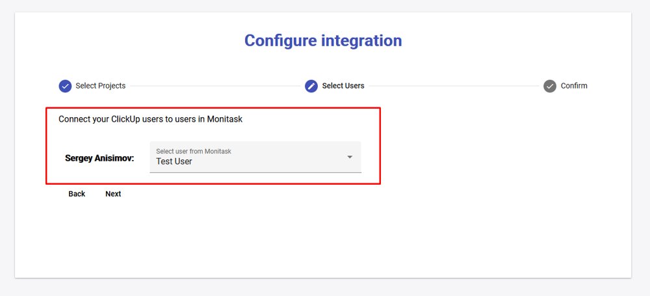Viewport: 650px width, 296px height.
Task: Expand the Monitask user dropdown arrow
Action: [350, 157]
